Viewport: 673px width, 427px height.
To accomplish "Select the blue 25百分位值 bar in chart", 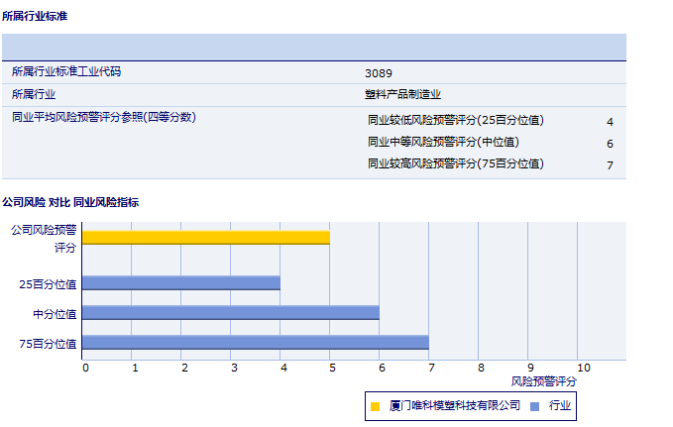I will click(180, 283).
